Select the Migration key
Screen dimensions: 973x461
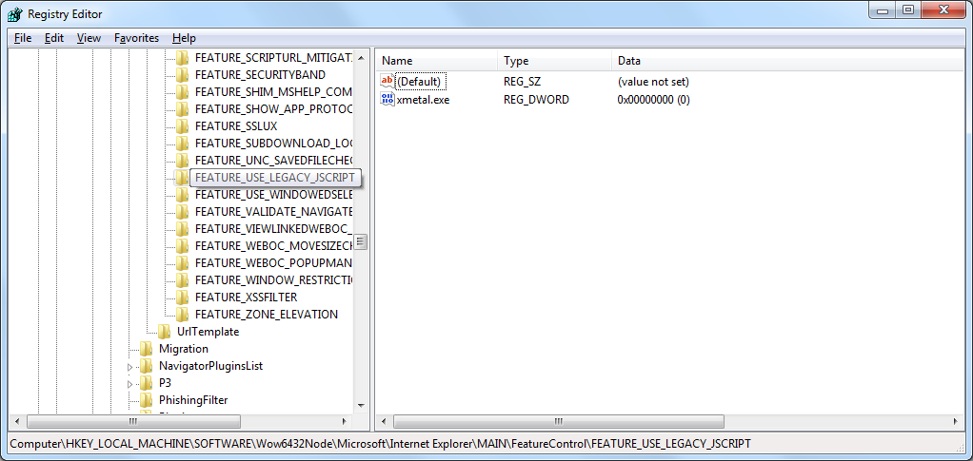point(184,348)
